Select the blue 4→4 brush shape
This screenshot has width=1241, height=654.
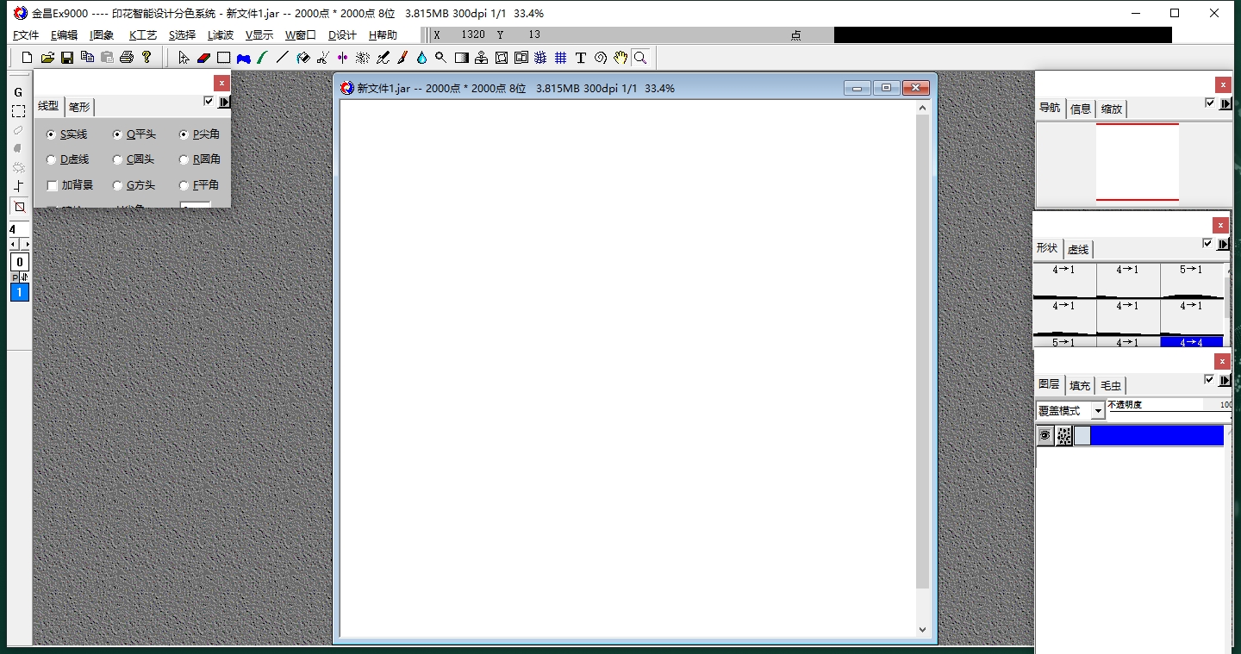coord(1192,341)
